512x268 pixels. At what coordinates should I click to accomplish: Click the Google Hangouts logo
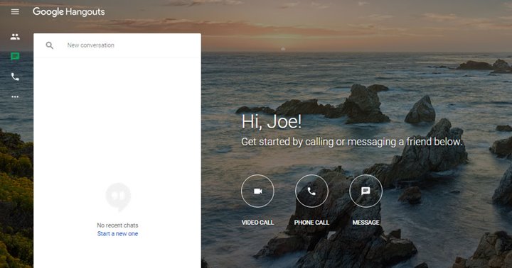[x=68, y=12]
